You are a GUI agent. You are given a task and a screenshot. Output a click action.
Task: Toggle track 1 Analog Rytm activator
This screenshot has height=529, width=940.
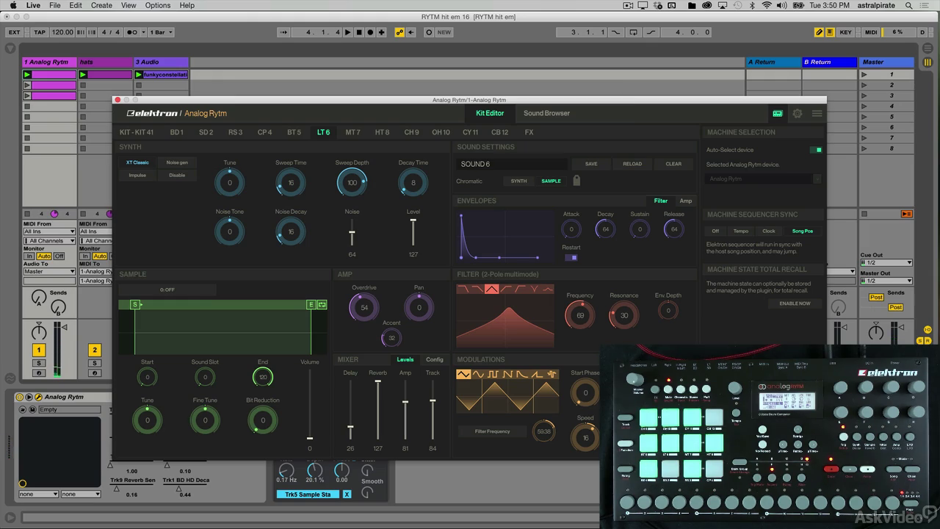38,350
